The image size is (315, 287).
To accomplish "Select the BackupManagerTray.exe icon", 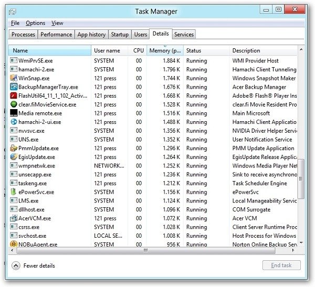I will (14, 87).
